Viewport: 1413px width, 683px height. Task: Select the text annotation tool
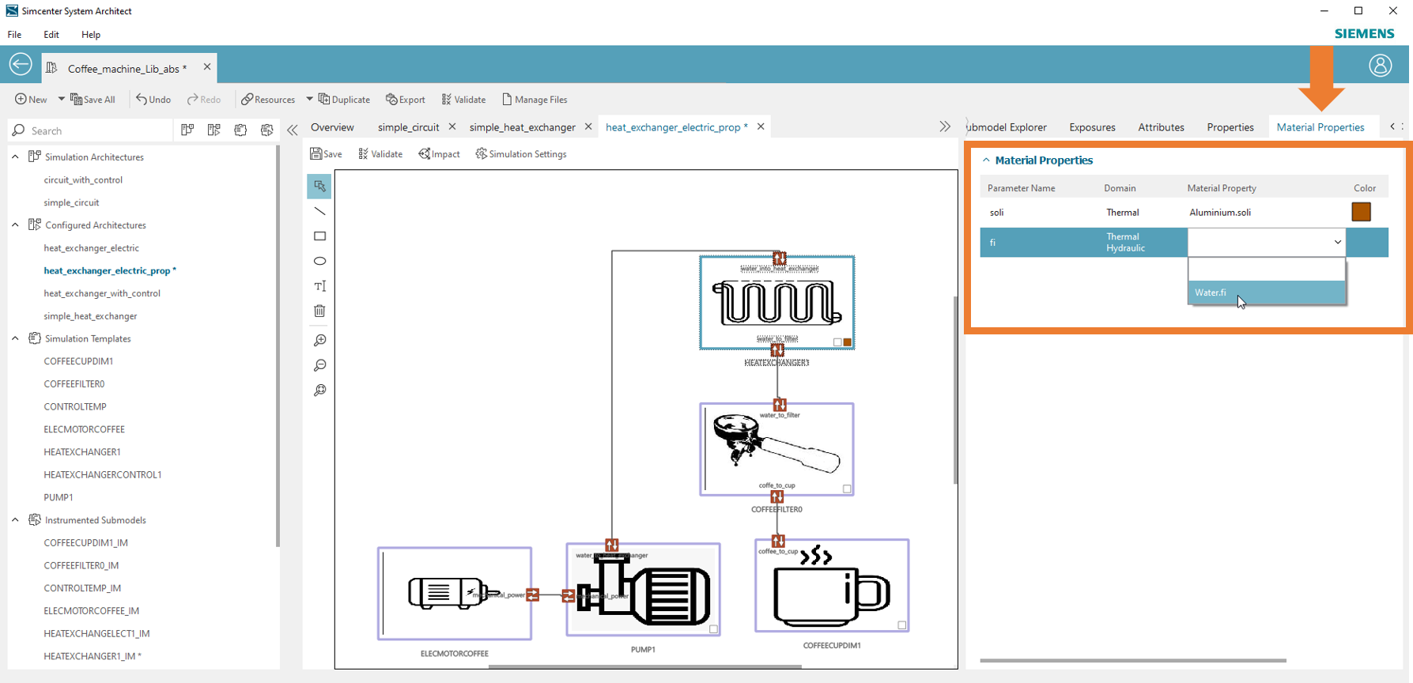(x=319, y=286)
